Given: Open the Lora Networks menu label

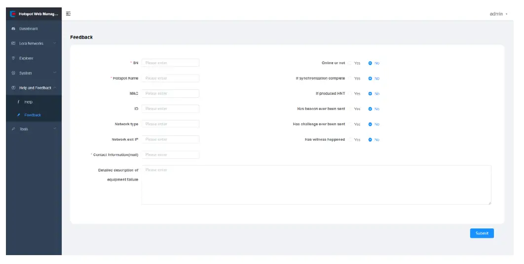Looking at the screenshot, I should coord(31,43).
